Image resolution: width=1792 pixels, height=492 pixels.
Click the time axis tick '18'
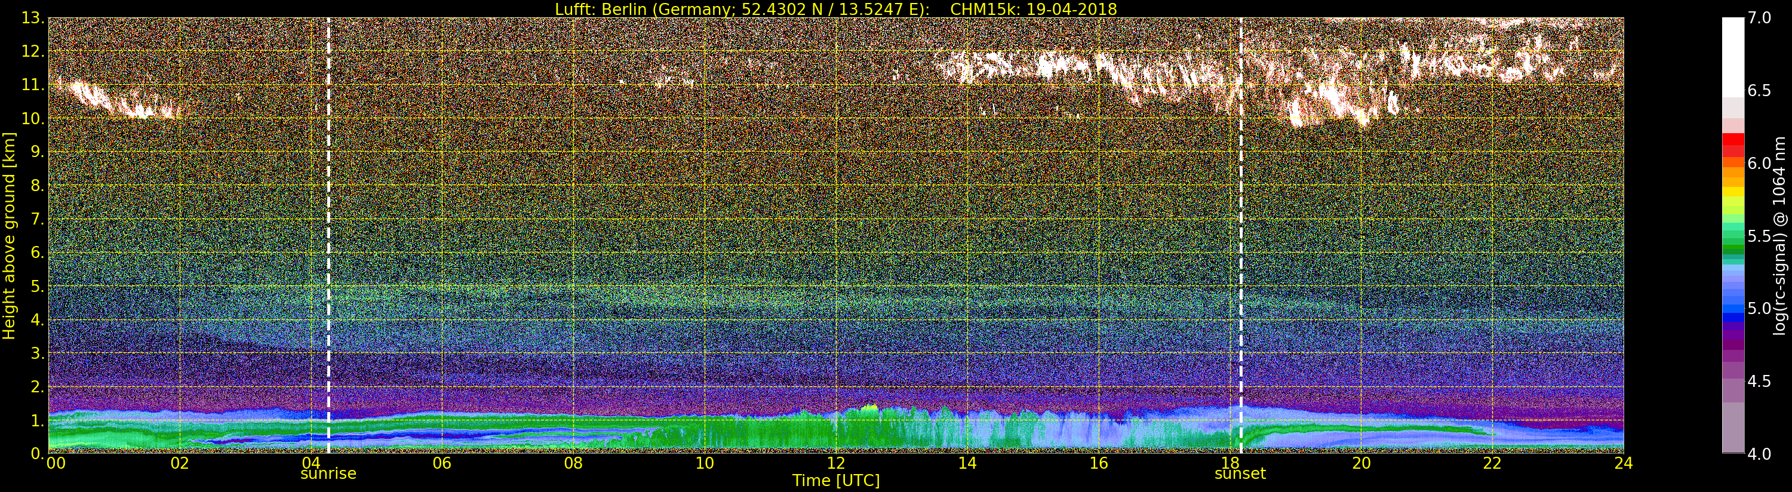pyautogui.click(x=1230, y=463)
